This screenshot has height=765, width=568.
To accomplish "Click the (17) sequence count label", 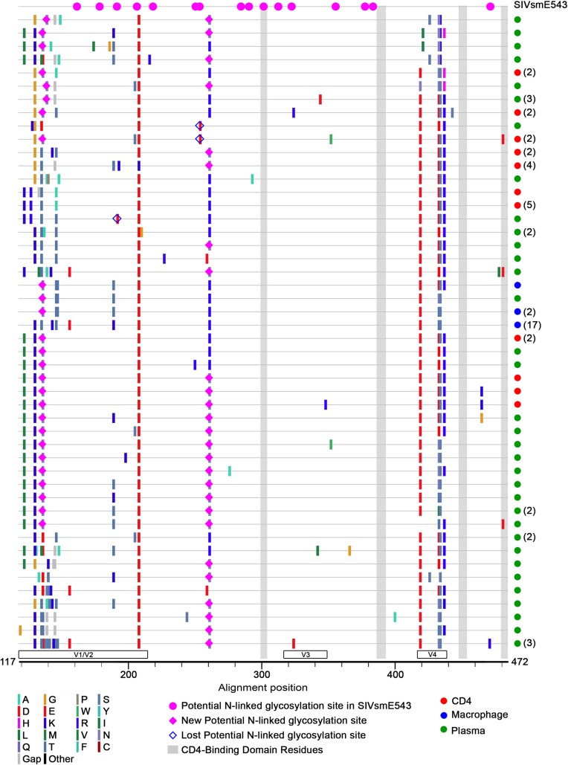I will point(532,325).
